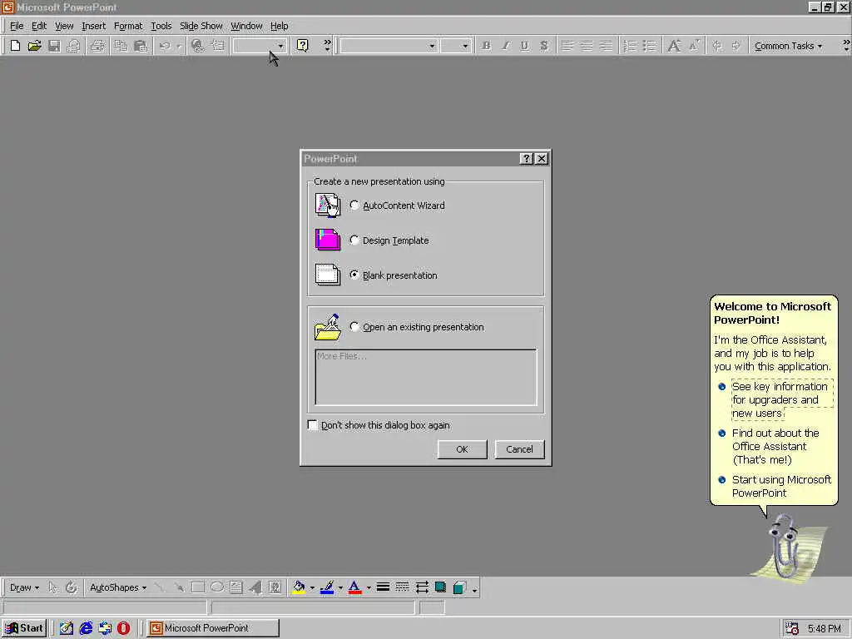Screen dimensions: 852x639
Task: Click Find out about the Office Assistant
Action: point(775,446)
